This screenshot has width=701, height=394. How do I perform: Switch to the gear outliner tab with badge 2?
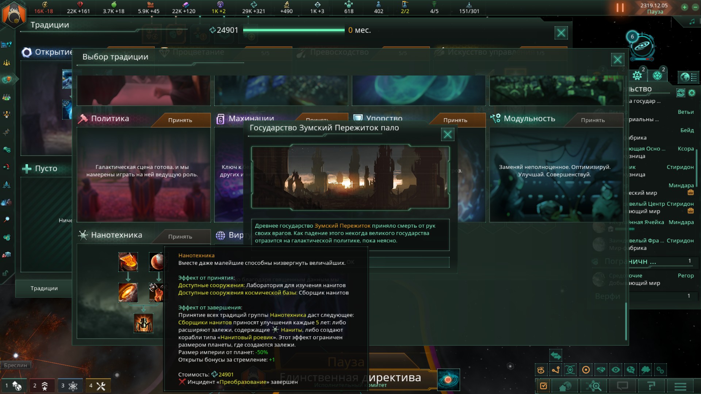[x=637, y=75]
